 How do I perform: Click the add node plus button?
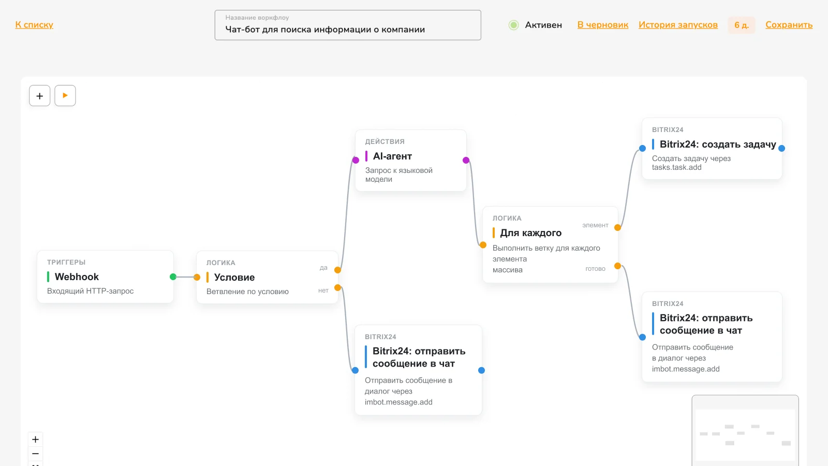click(40, 96)
